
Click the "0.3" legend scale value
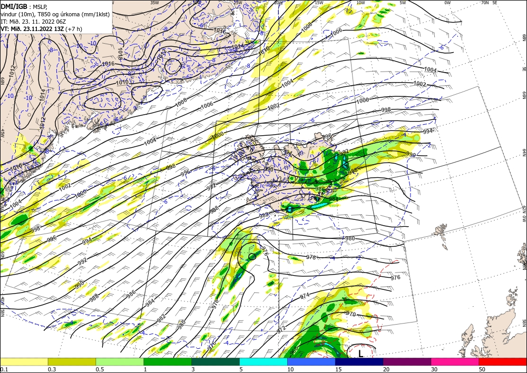click(52, 369)
